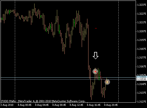Select the red trade entry arrow circle
The height and width of the screenshot is (108, 147).
coord(95,71)
